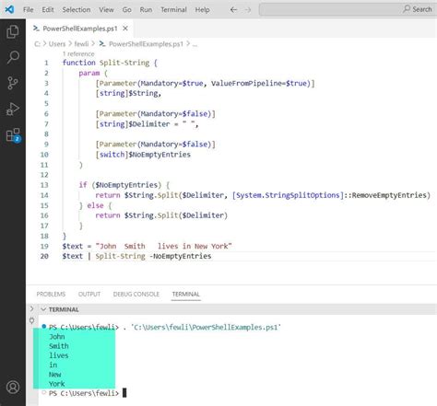Screen dimensions: 437x406
Task: Click 'else' keyword on line 15
Action: pos(95,205)
